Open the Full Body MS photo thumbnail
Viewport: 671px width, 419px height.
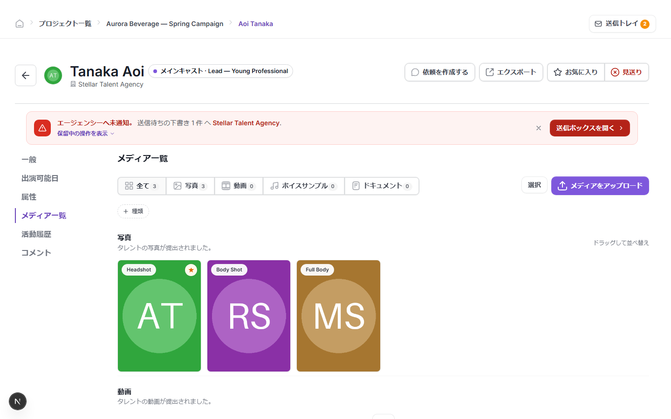coord(339,316)
